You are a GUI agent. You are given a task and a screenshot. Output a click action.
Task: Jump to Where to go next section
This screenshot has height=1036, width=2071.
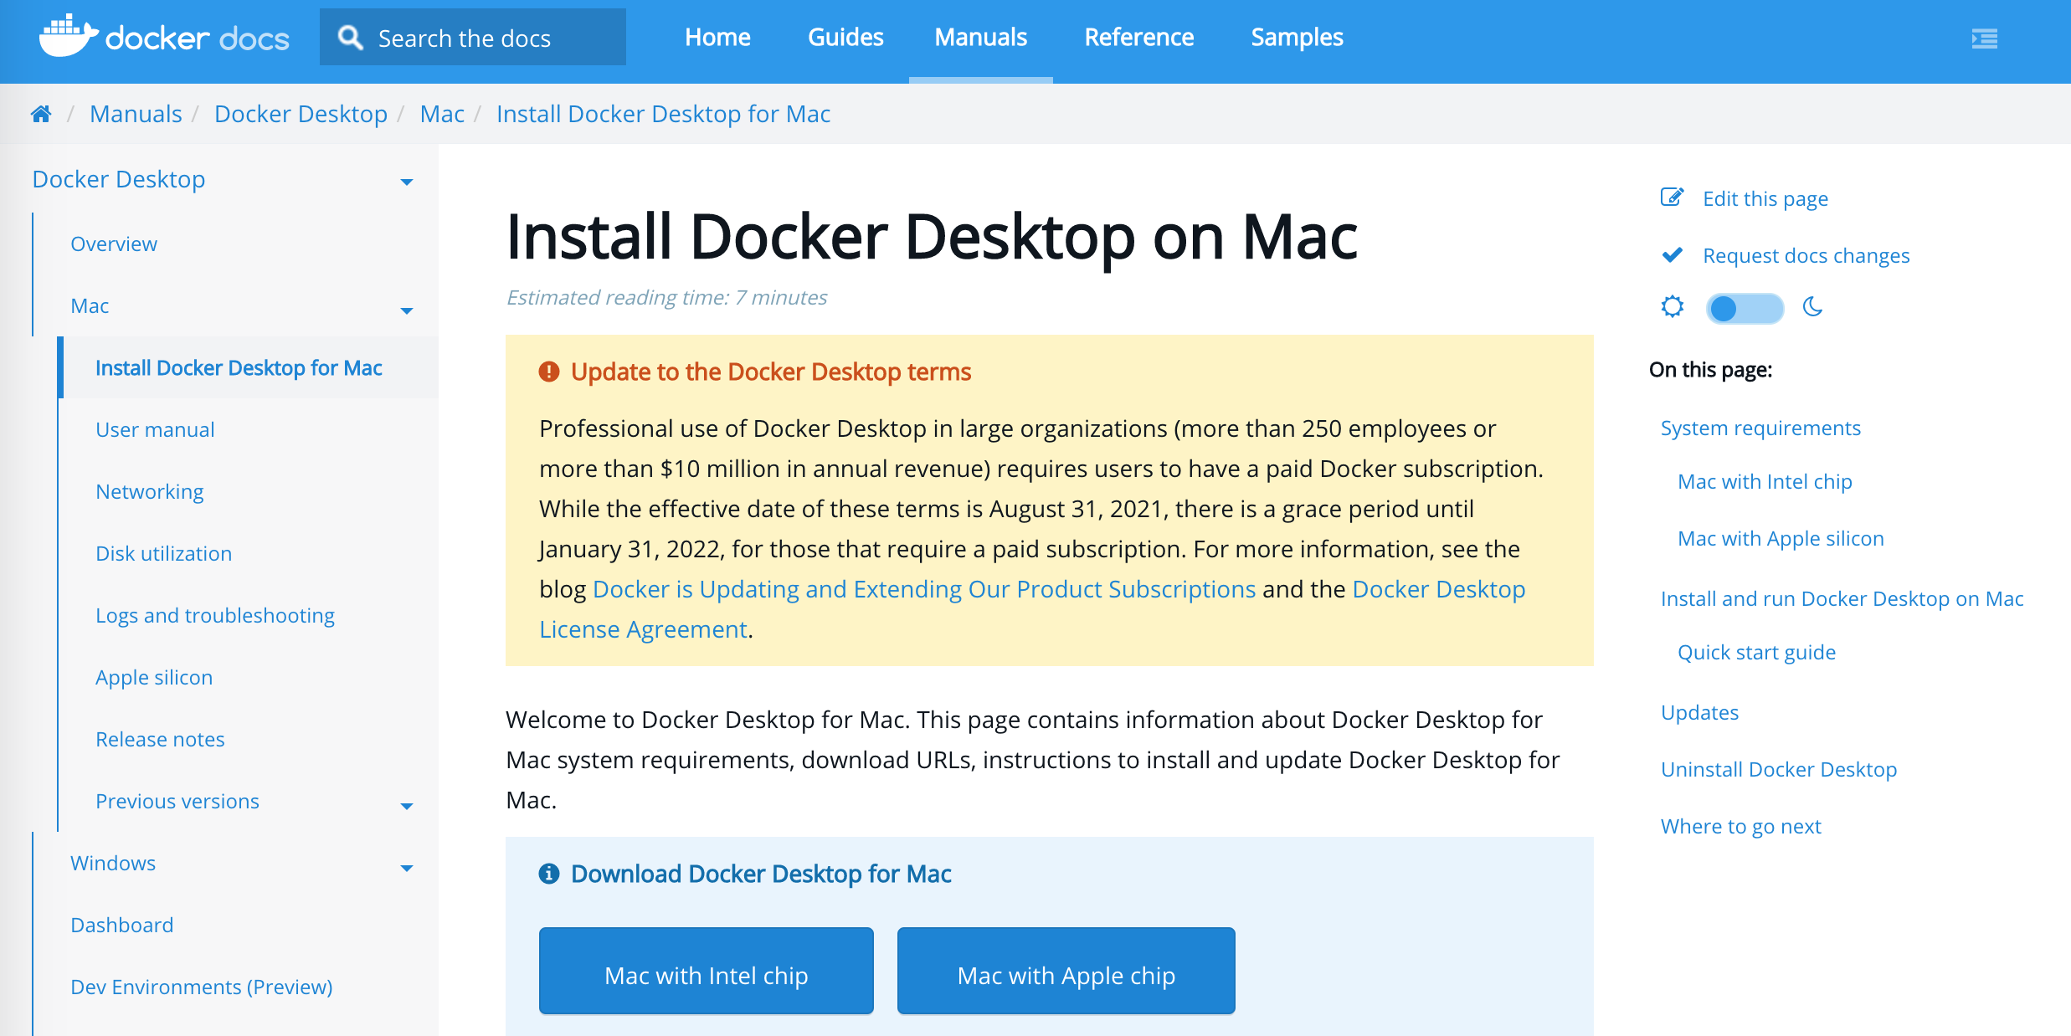point(1741,827)
